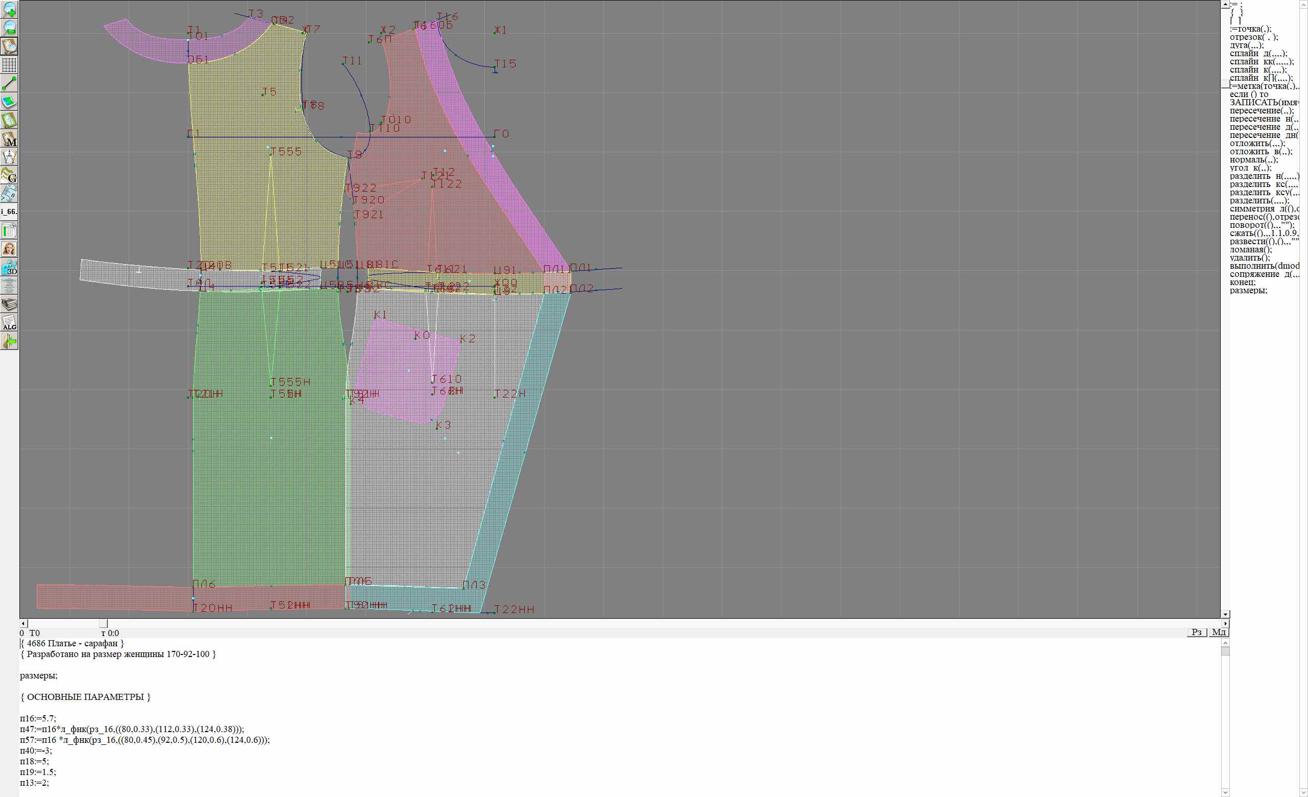Click down arrow of canvas vertical scrollbar

point(1225,614)
